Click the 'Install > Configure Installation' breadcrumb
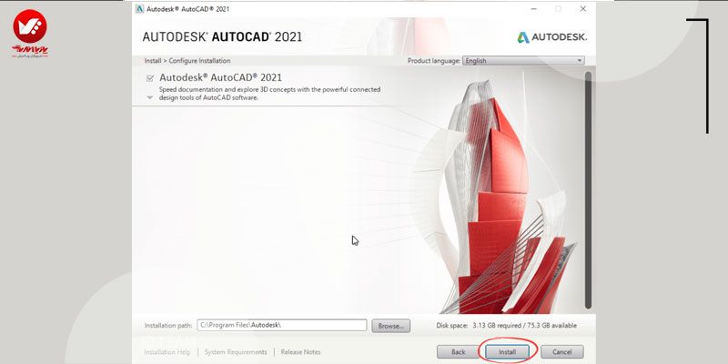This screenshot has width=728, height=364. click(187, 61)
